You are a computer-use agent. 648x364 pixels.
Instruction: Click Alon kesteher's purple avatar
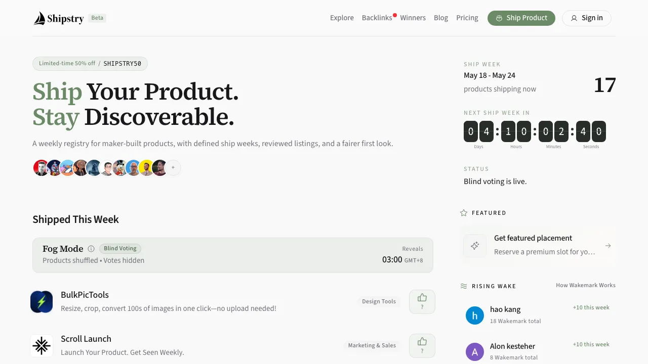[x=475, y=352]
